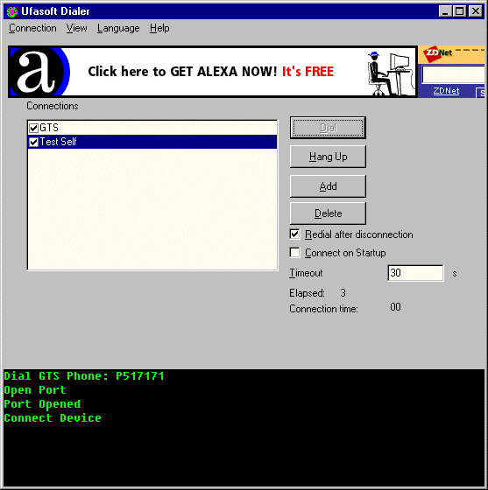Close the Ufasoft Dialer window
The height and width of the screenshot is (490, 488).
[476, 11]
